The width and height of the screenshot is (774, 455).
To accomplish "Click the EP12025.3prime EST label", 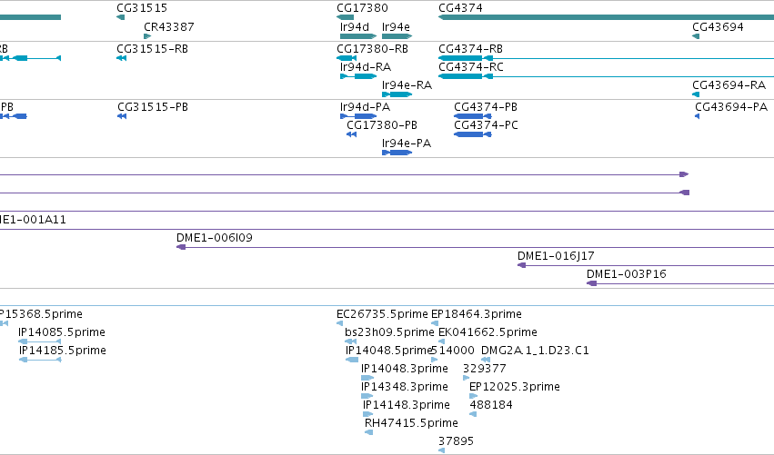I will point(515,387).
